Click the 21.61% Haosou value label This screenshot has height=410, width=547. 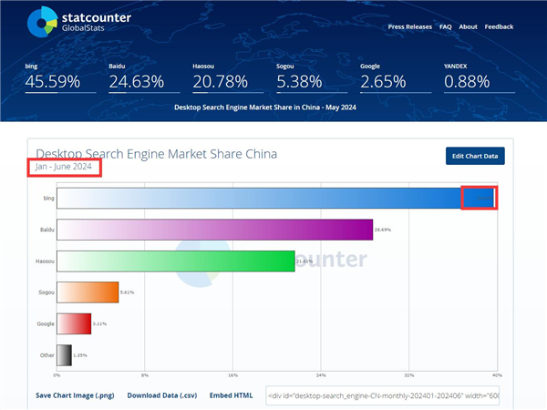pos(304,261)
